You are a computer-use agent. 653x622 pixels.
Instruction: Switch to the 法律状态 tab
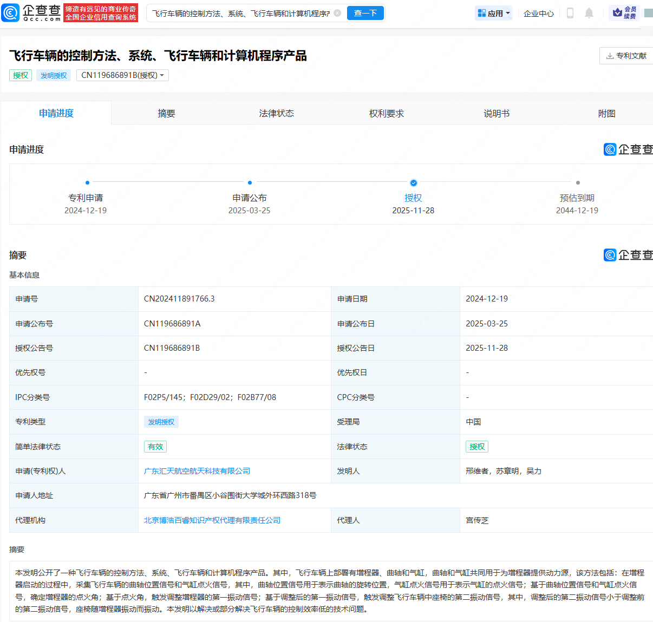[x=276, y=113]
